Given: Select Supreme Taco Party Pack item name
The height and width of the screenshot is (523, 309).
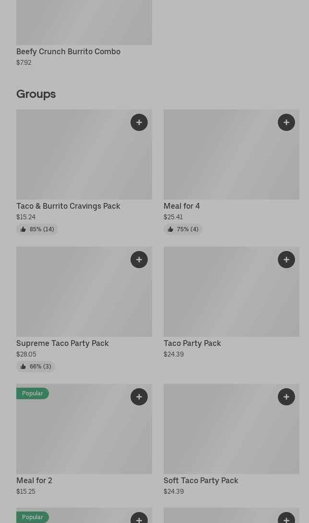Looking at the screenshot, I should [62, 343].
